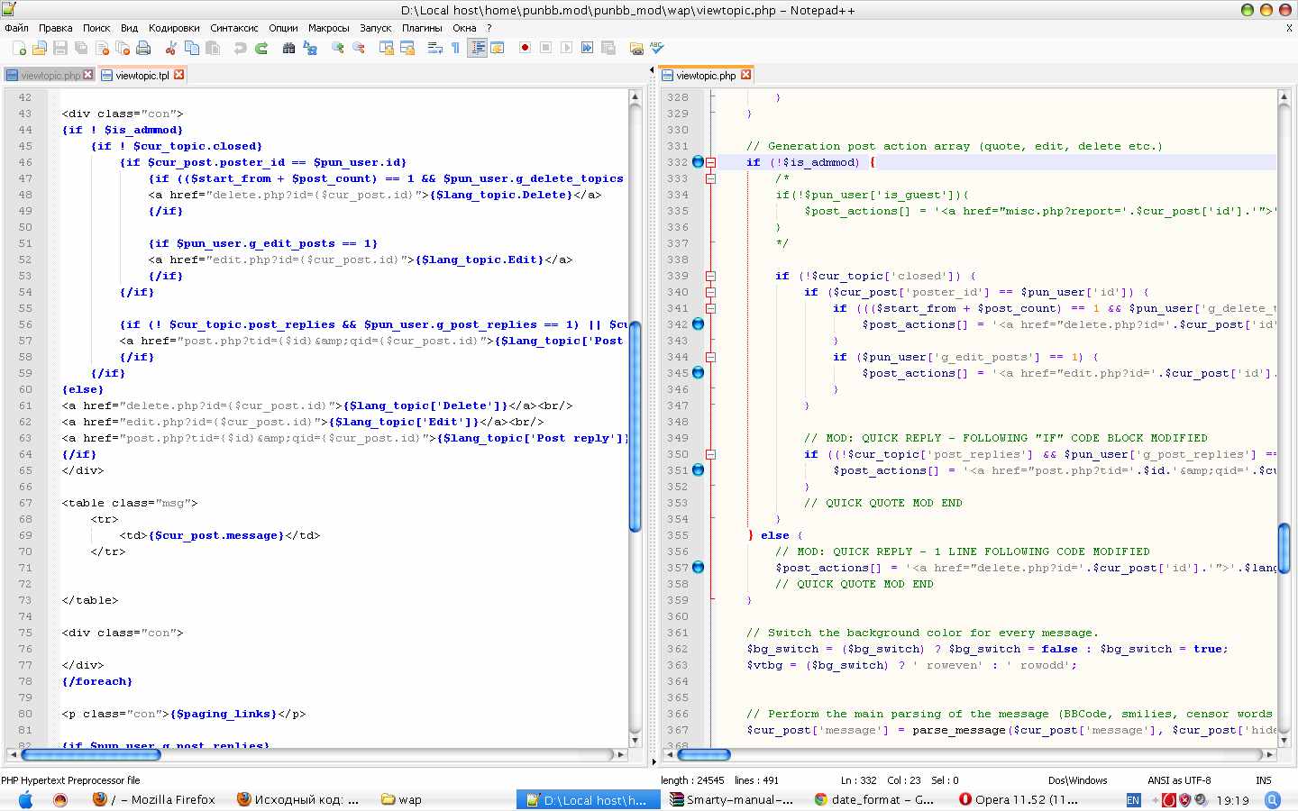Collapse the fold marker at line 339
Screen dimensions: 1298x811
click(x=710, y=276)
